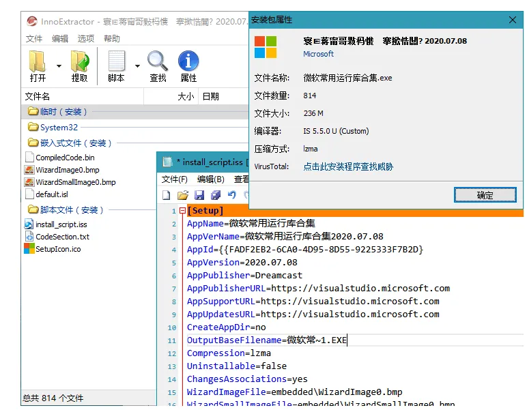Click the install_script.iss script icon
This screenshot has width=527, height=410.
[29, 224]
